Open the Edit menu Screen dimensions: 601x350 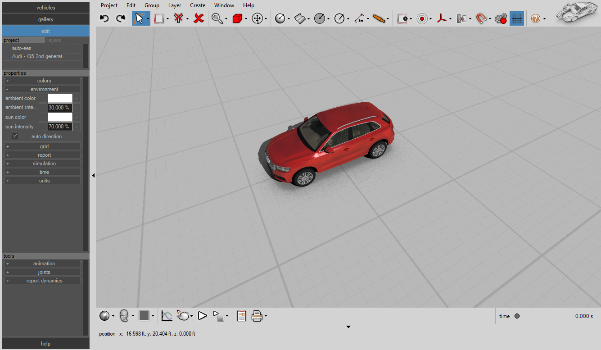click(131, 5)
